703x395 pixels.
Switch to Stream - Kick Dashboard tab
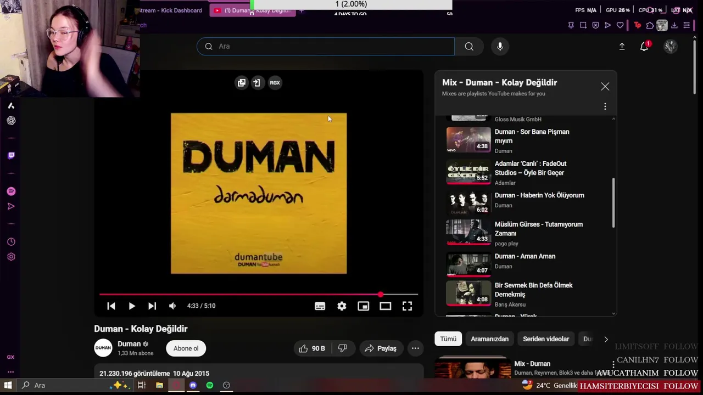pos(171,10)
